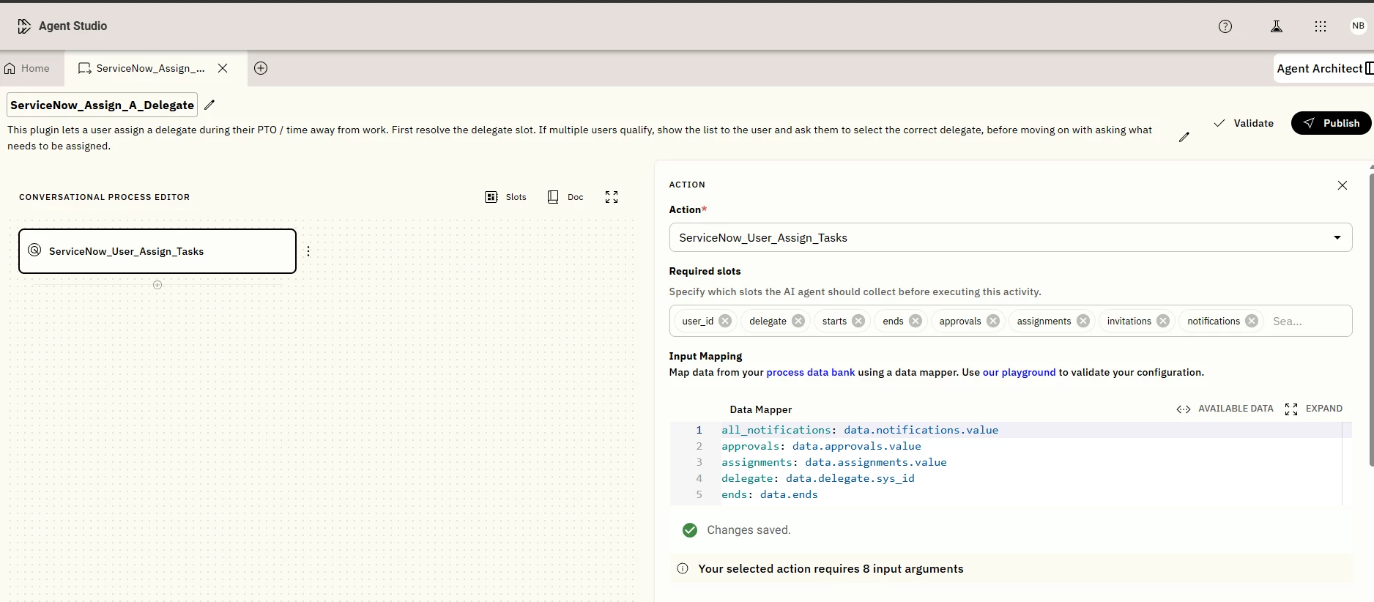Close the Action panel
Viewport: 1374px width, 602px height.
[x=1343, y=185]
